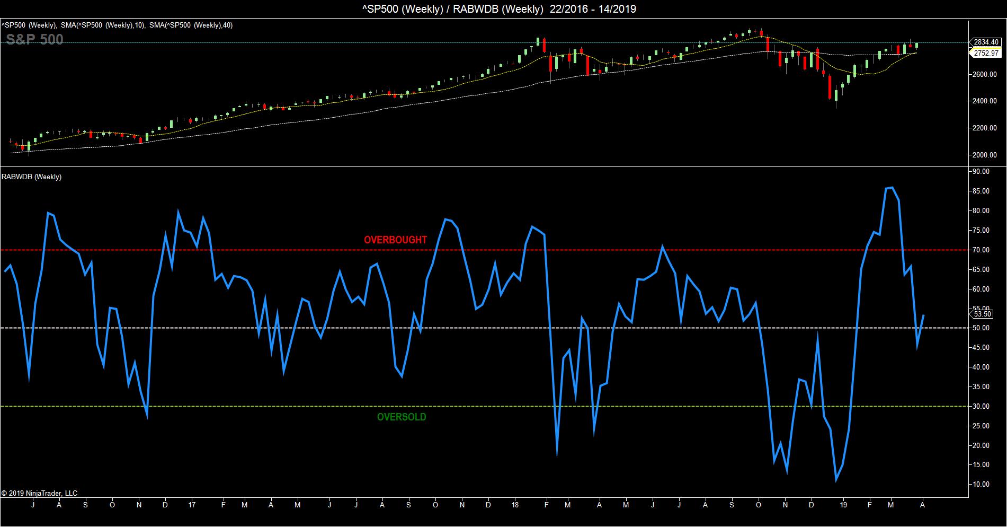Click the 17 year marker on time axis

click(192, 505)
